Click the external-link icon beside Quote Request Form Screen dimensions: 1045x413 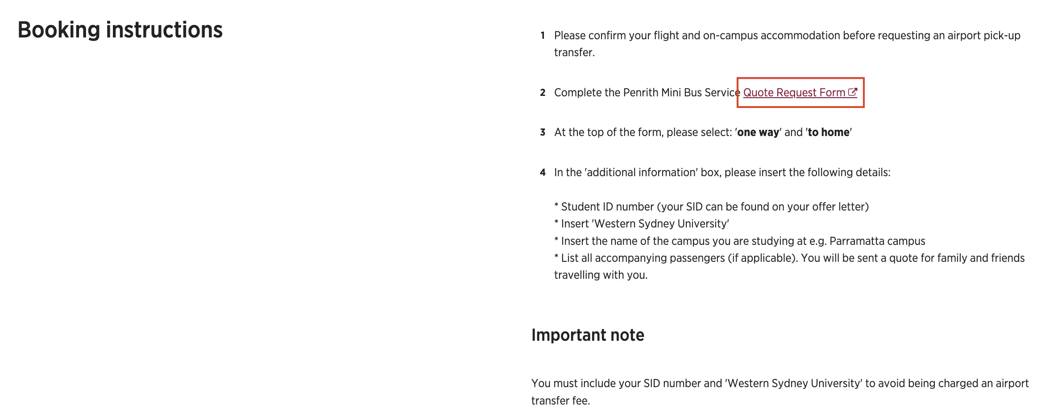click(852, 92)
